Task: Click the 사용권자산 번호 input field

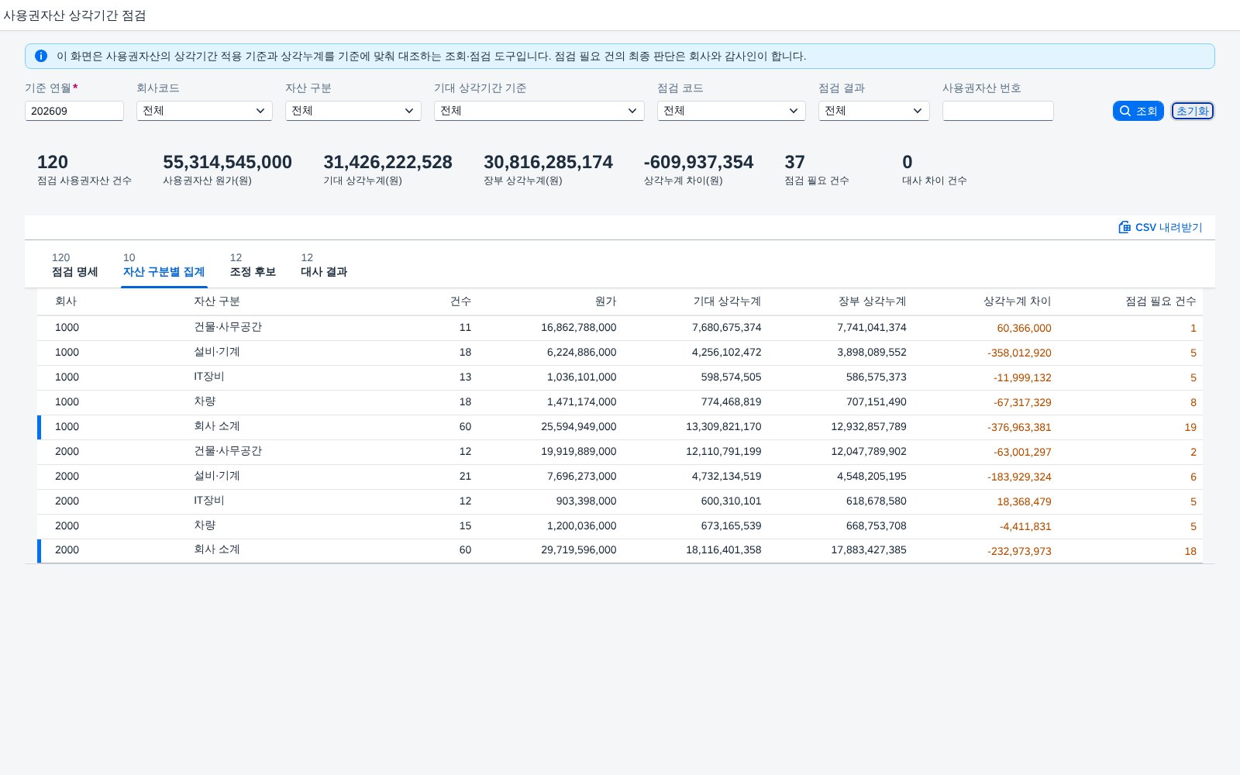Action: click(998, 111)
